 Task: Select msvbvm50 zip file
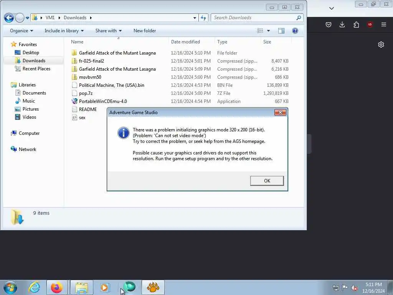click(x=180, y=77)
